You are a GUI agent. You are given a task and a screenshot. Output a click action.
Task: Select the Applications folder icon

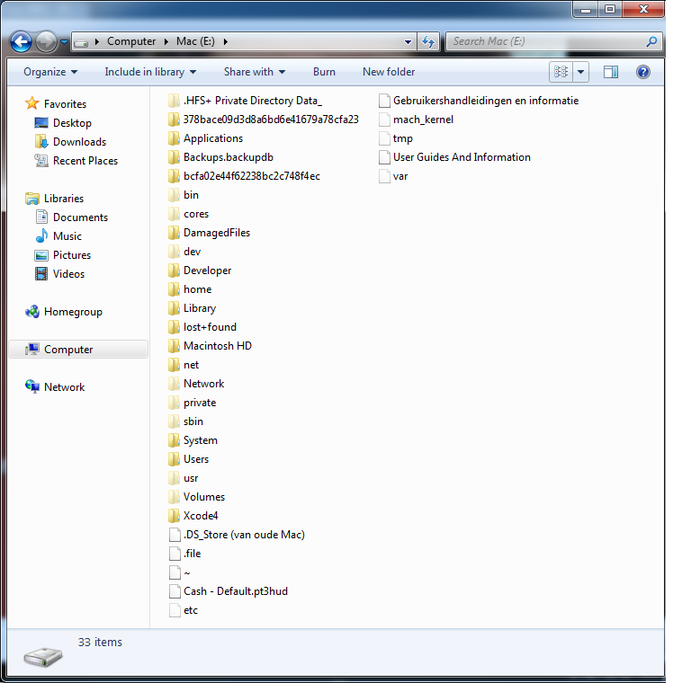(x=174, y=138)
